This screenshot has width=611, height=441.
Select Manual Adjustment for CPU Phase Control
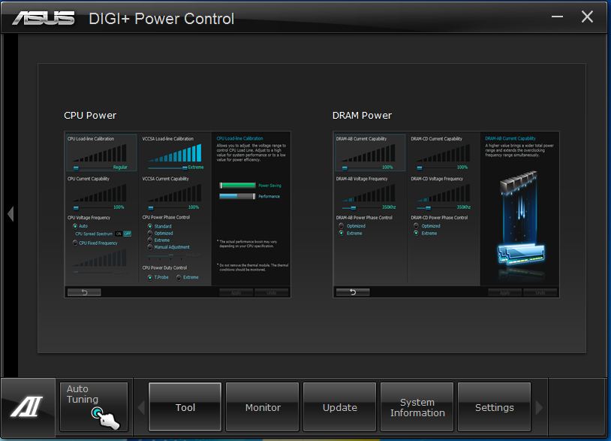(x=150, y=247)
